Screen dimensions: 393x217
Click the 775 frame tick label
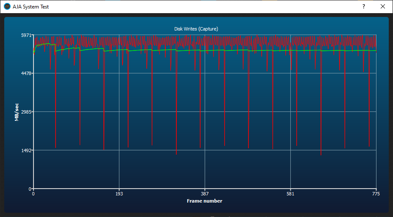click(x=376, y=194)
